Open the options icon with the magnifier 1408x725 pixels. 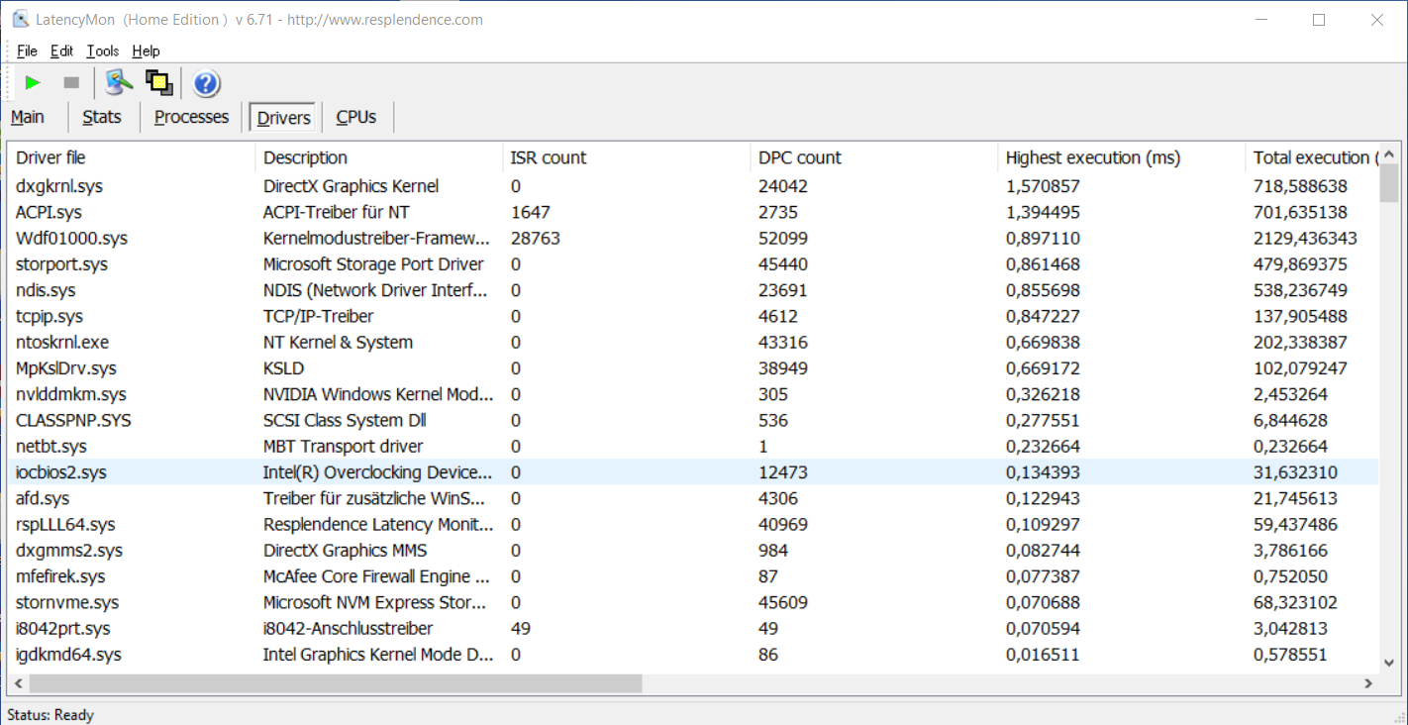point(119,83)
